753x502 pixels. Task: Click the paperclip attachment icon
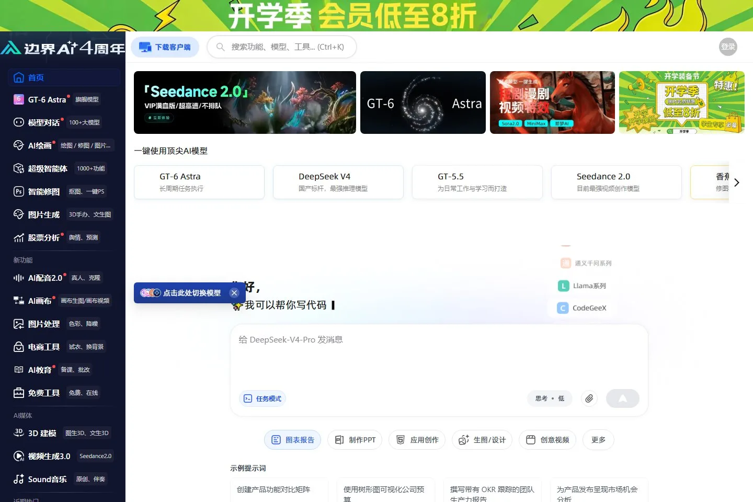pyautogui.click(x=589, y=398)
